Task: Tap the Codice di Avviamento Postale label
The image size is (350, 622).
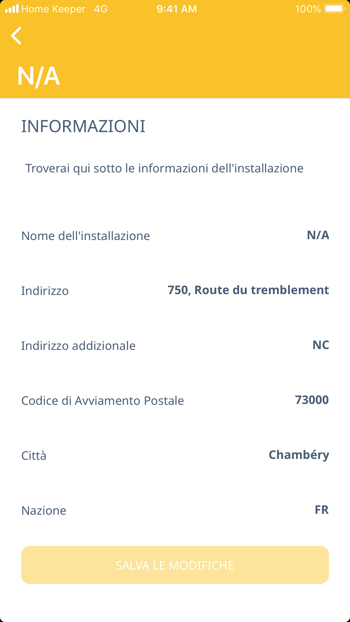Action: (x=103, y=401)
